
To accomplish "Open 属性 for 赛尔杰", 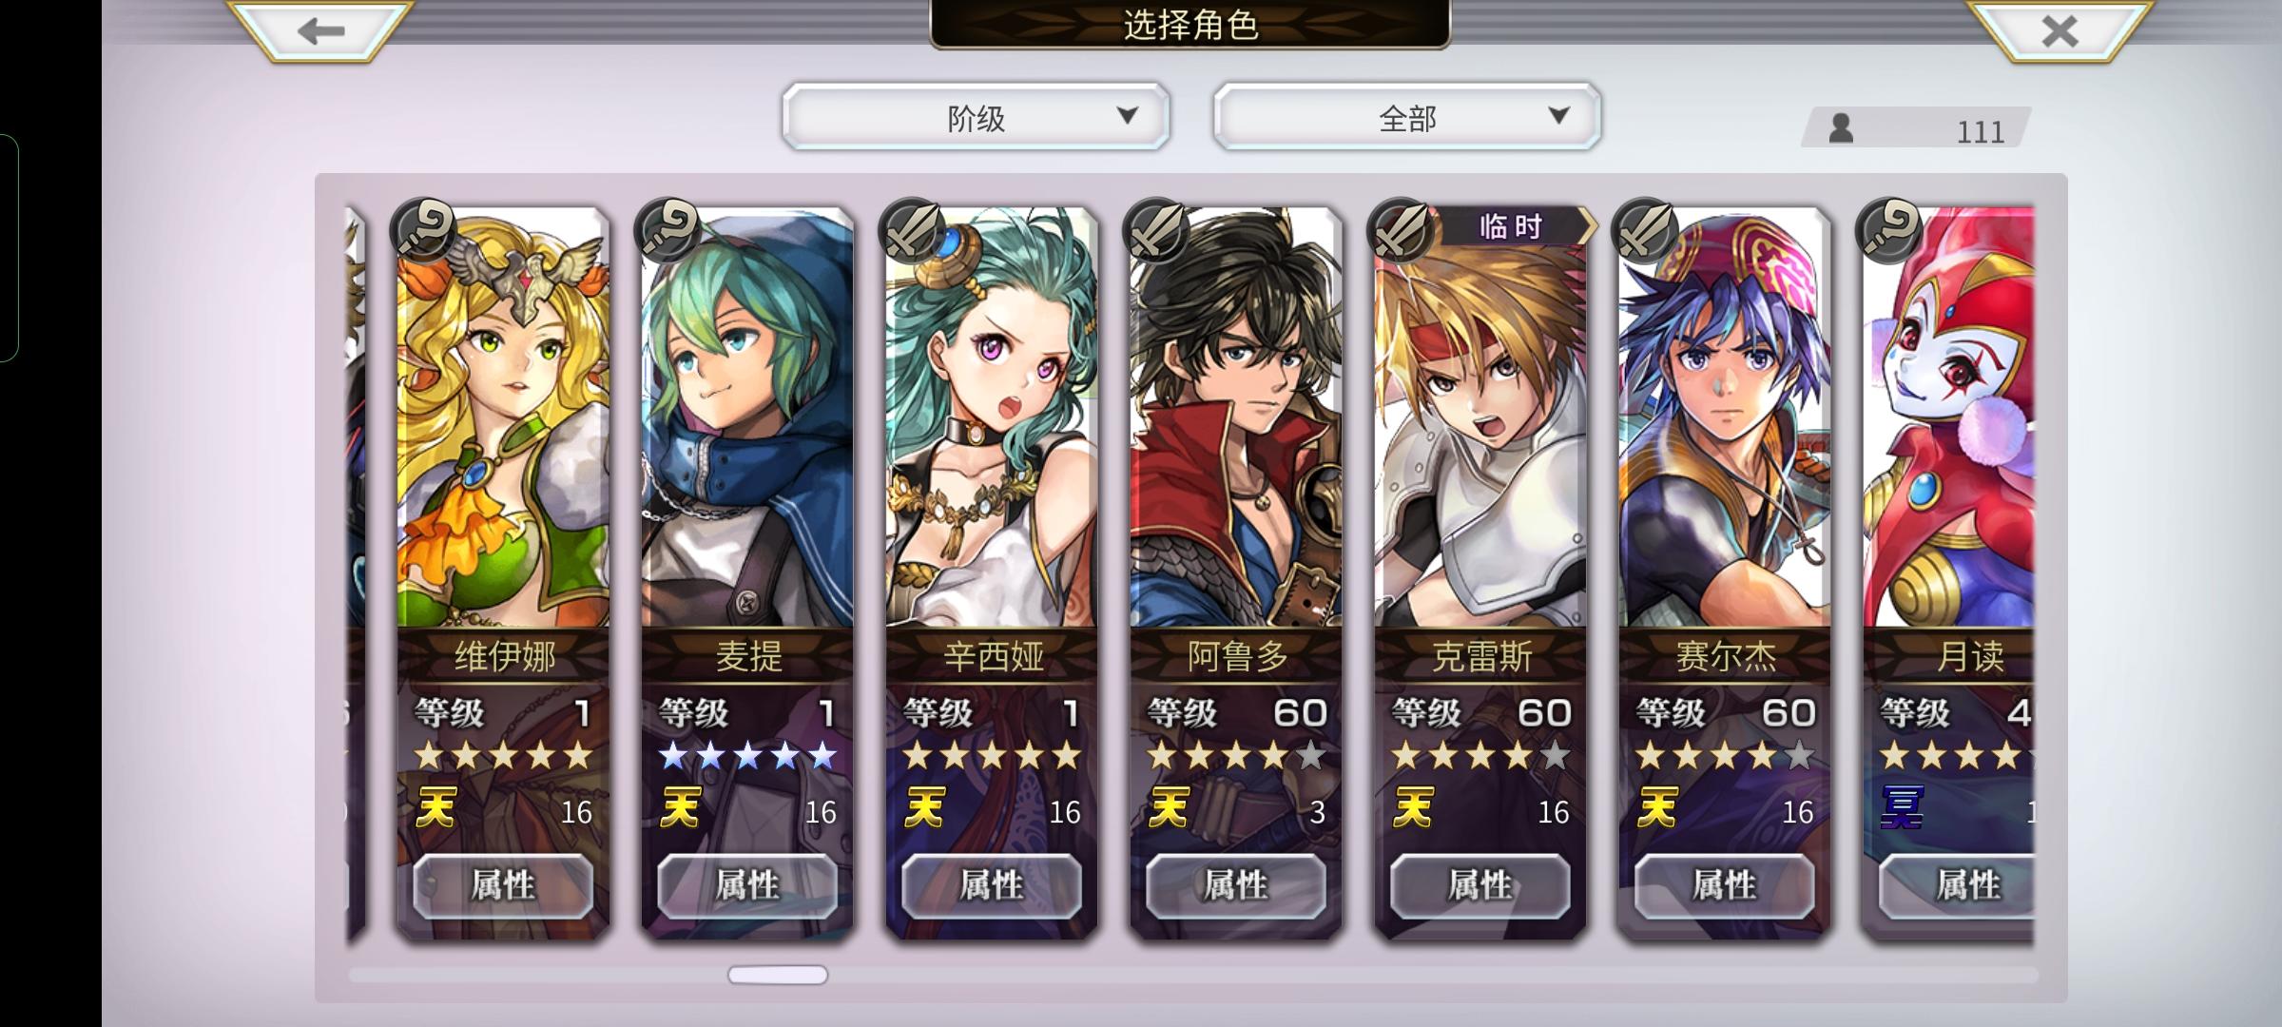I will (1725, 885).
